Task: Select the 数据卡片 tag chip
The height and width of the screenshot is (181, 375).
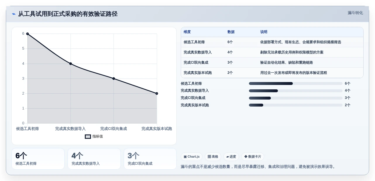Action: [253, 157]
